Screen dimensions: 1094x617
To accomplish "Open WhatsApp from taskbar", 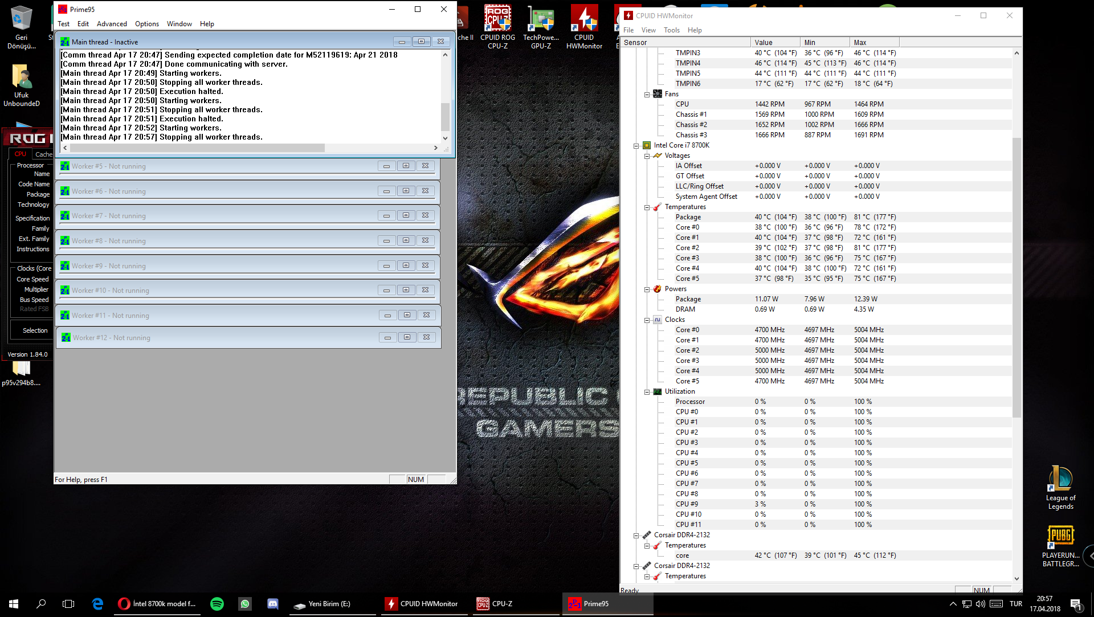I will point(245,604).
